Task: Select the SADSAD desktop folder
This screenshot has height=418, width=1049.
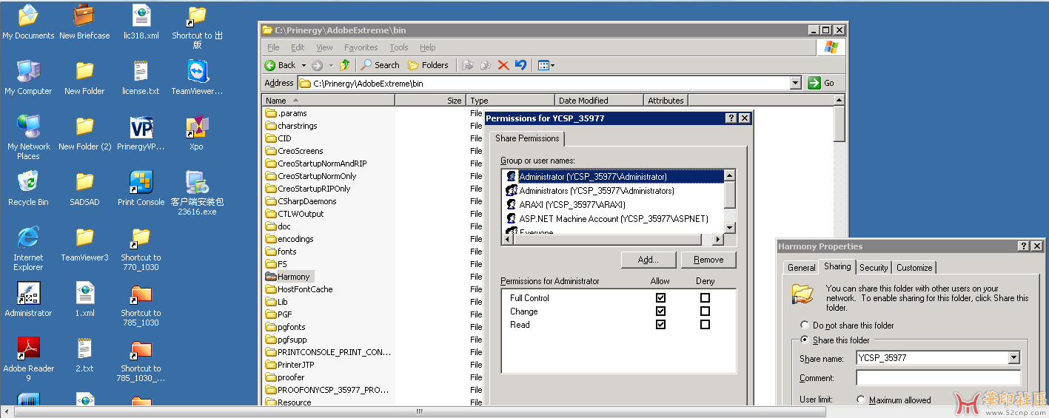Action: click(84, 189)
